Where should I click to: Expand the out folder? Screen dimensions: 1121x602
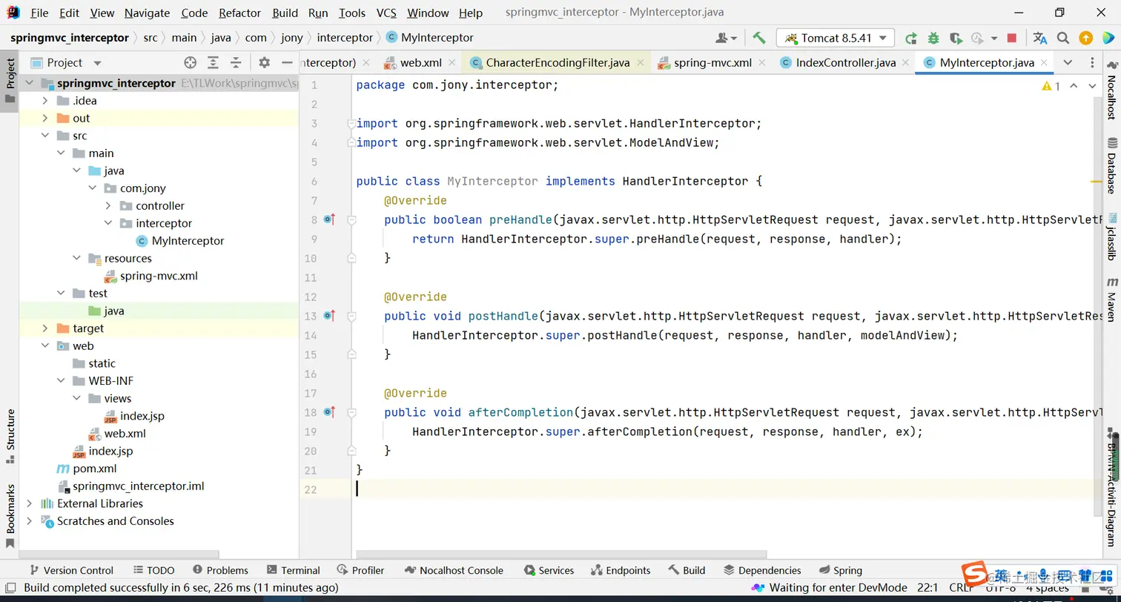click(46, 118)
